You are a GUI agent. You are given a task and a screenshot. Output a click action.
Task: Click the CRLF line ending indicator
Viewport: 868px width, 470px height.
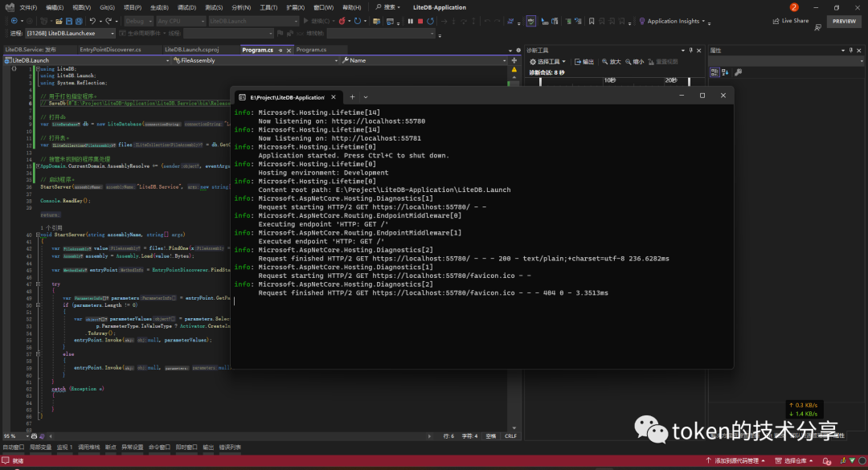[510, 436]
